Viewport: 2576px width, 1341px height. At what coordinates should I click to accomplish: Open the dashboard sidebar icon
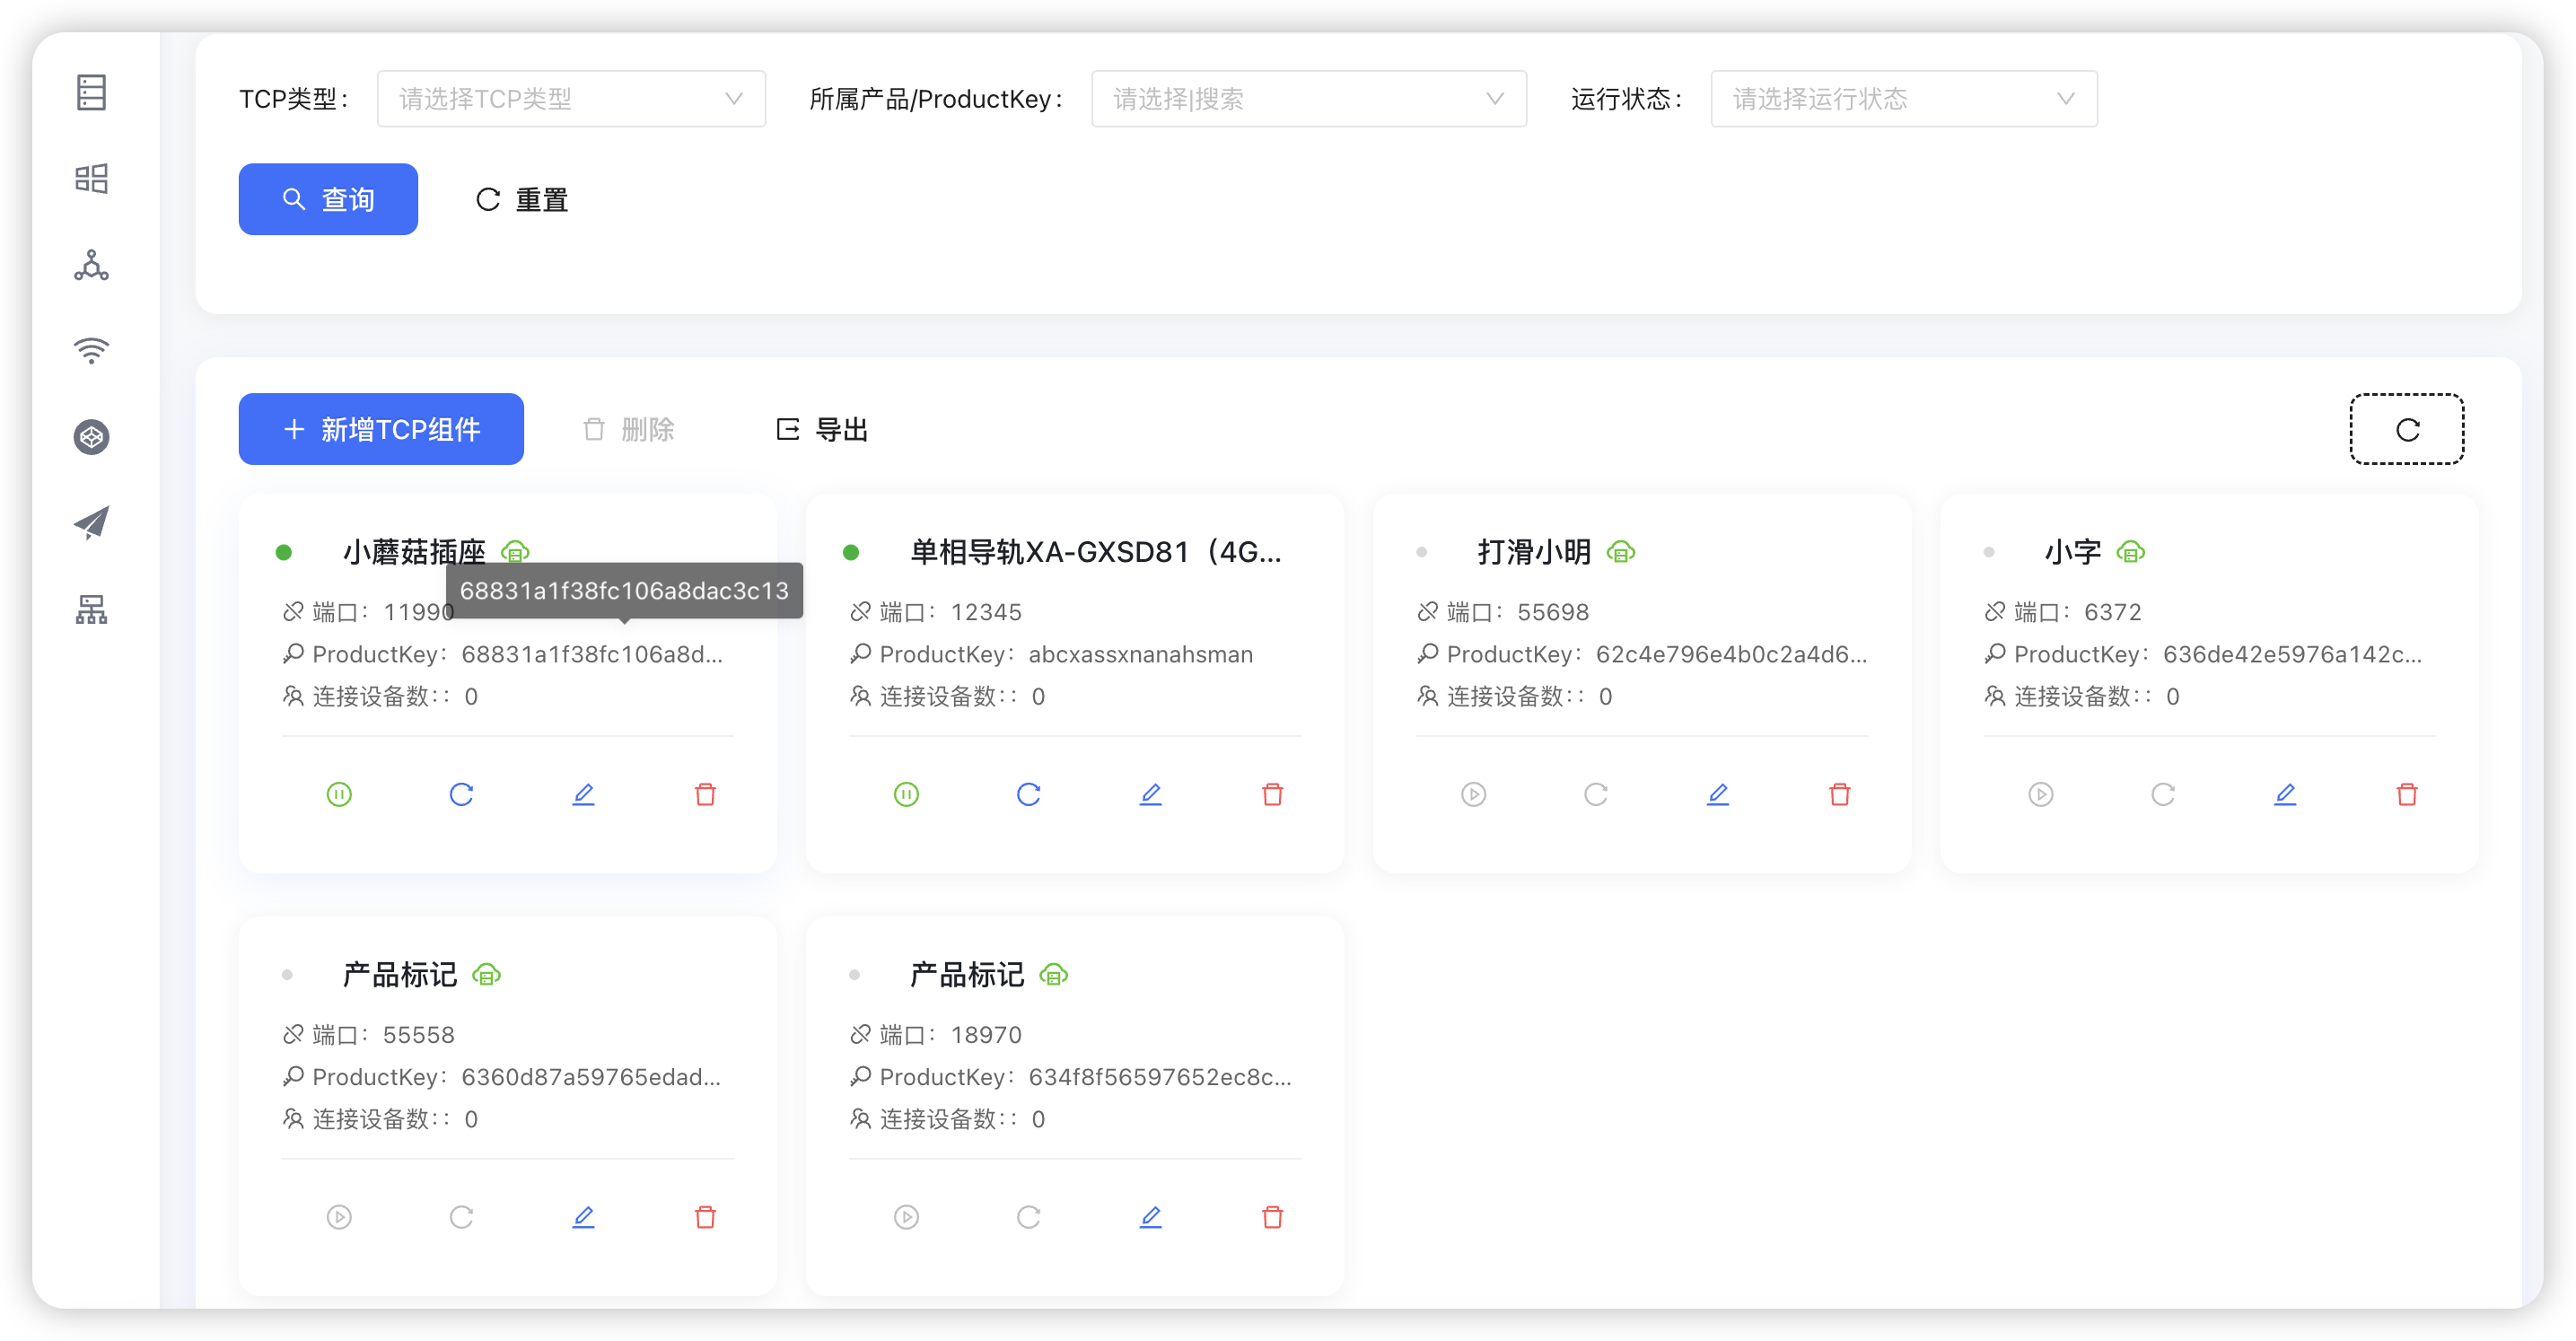(91, 178)
